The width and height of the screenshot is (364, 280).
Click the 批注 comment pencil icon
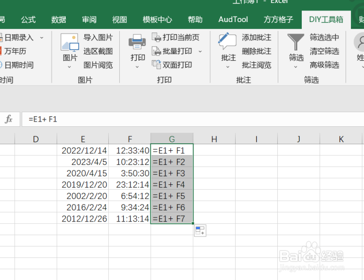pos(227,41)
